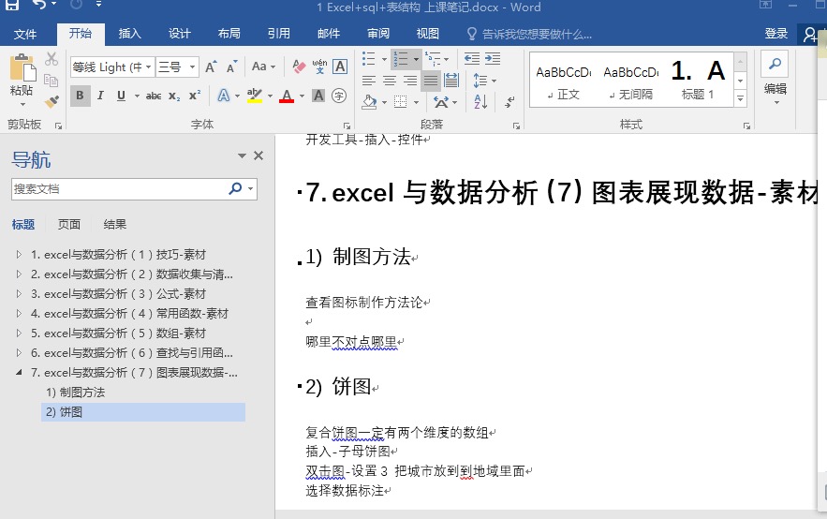
Task: Click the Subscript x₂ icon
Action: pyautogui.click(x=174, y=96)
